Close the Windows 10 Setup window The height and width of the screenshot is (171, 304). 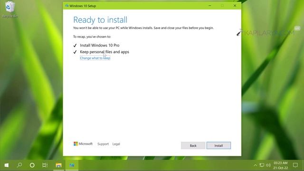click(235, 6)
